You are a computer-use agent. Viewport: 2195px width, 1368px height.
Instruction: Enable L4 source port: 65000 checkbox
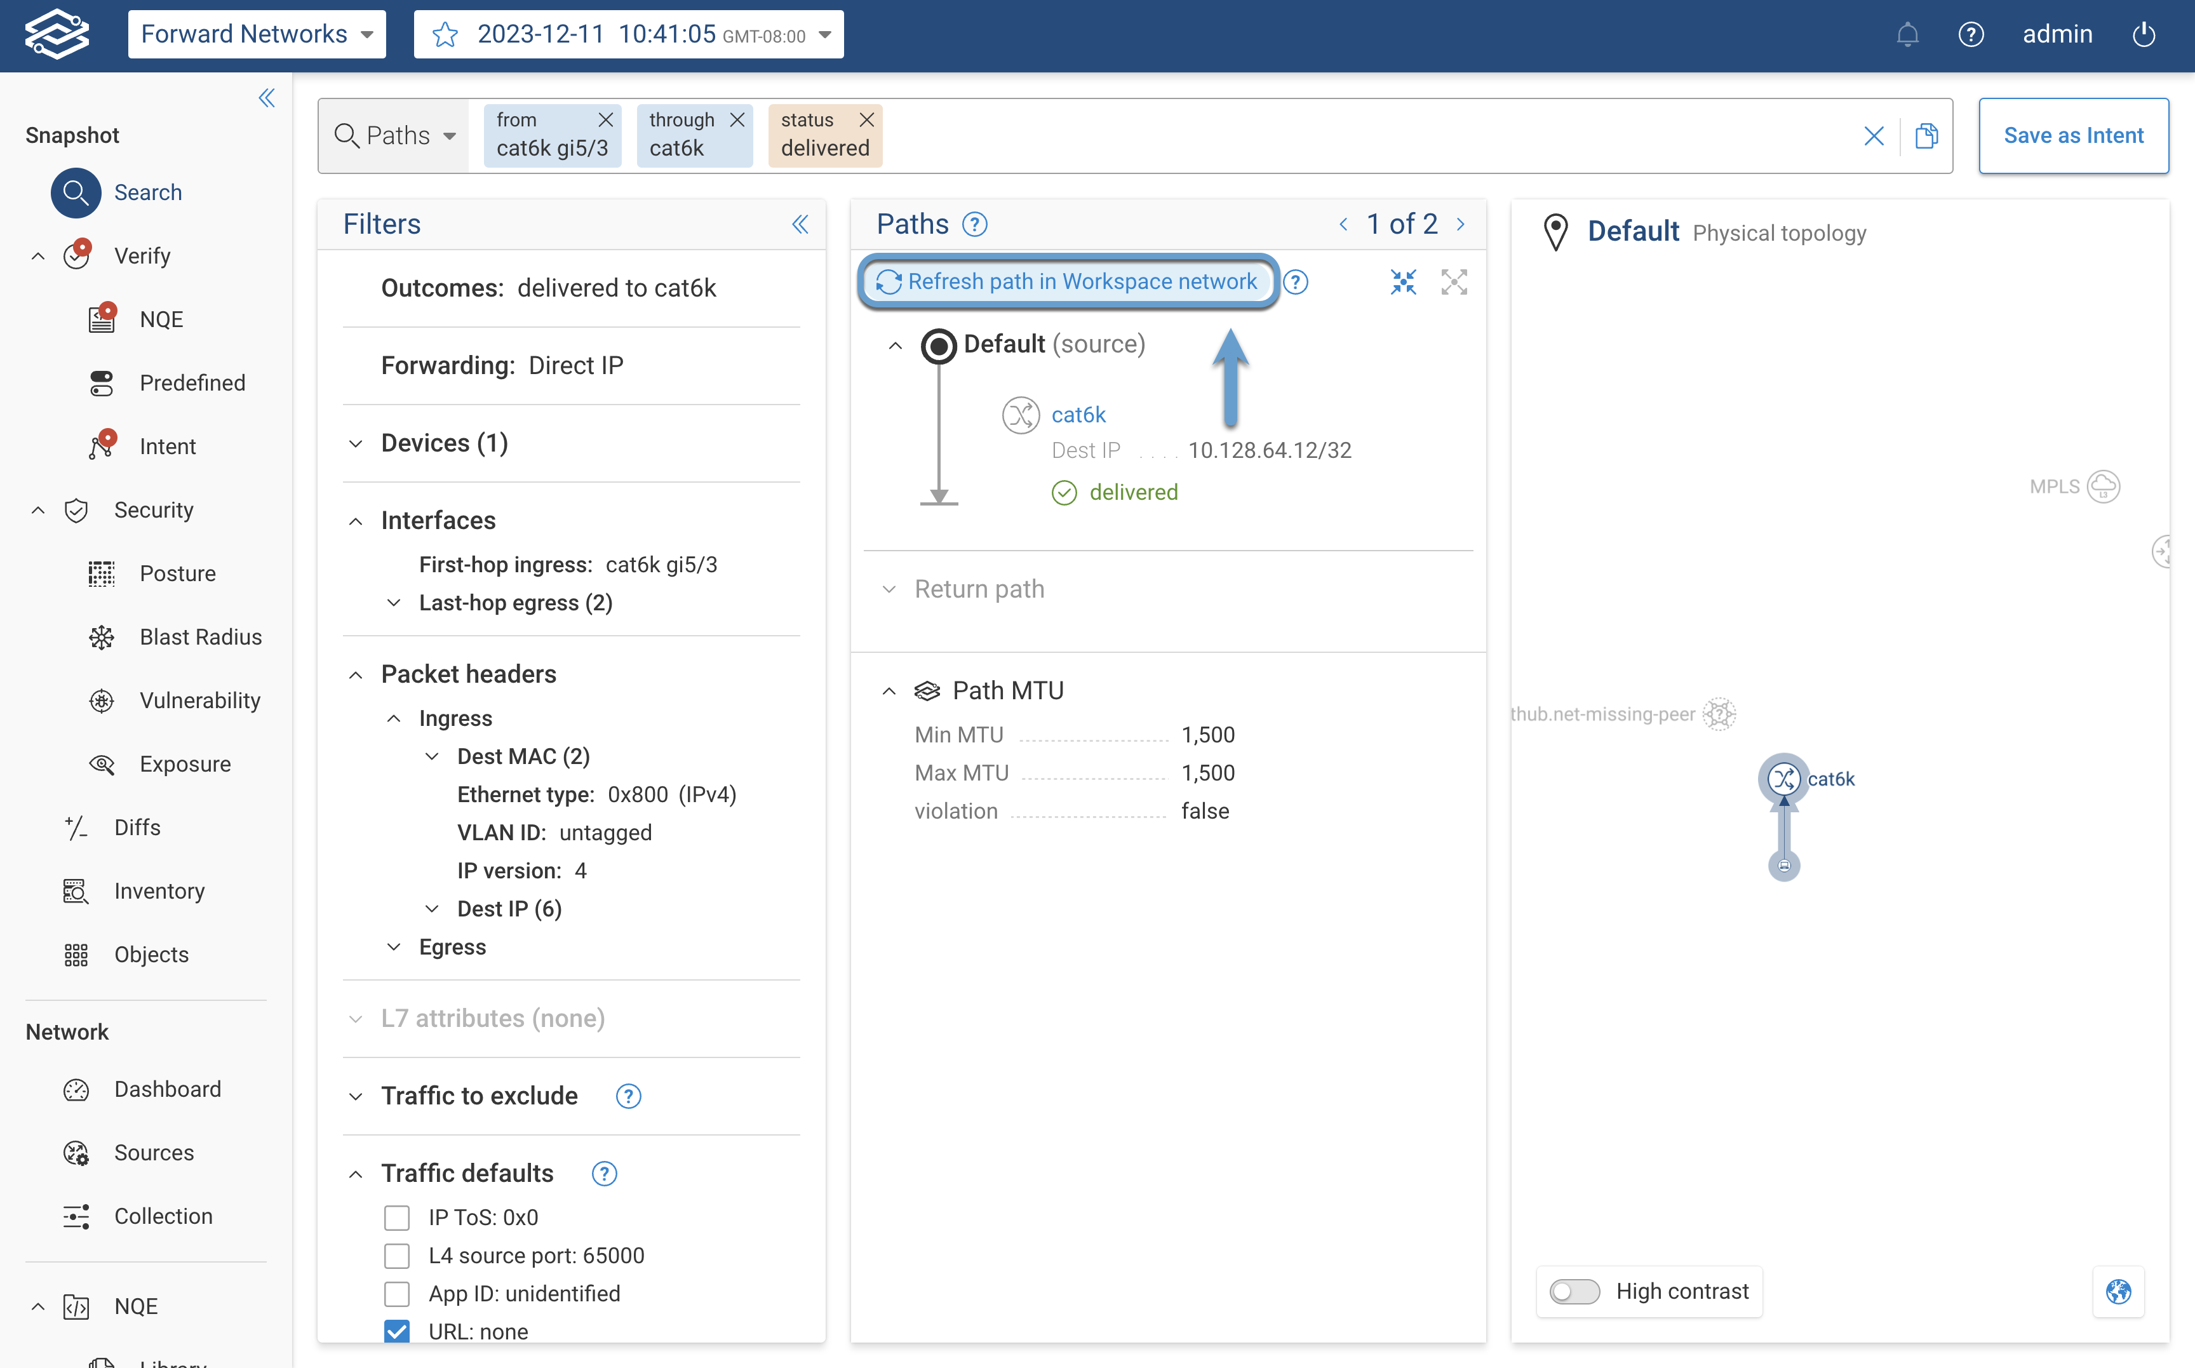[396, 1256]
